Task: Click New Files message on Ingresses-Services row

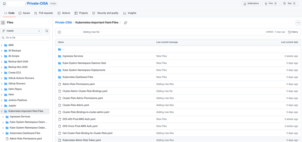Action: (x=161, y=56)
